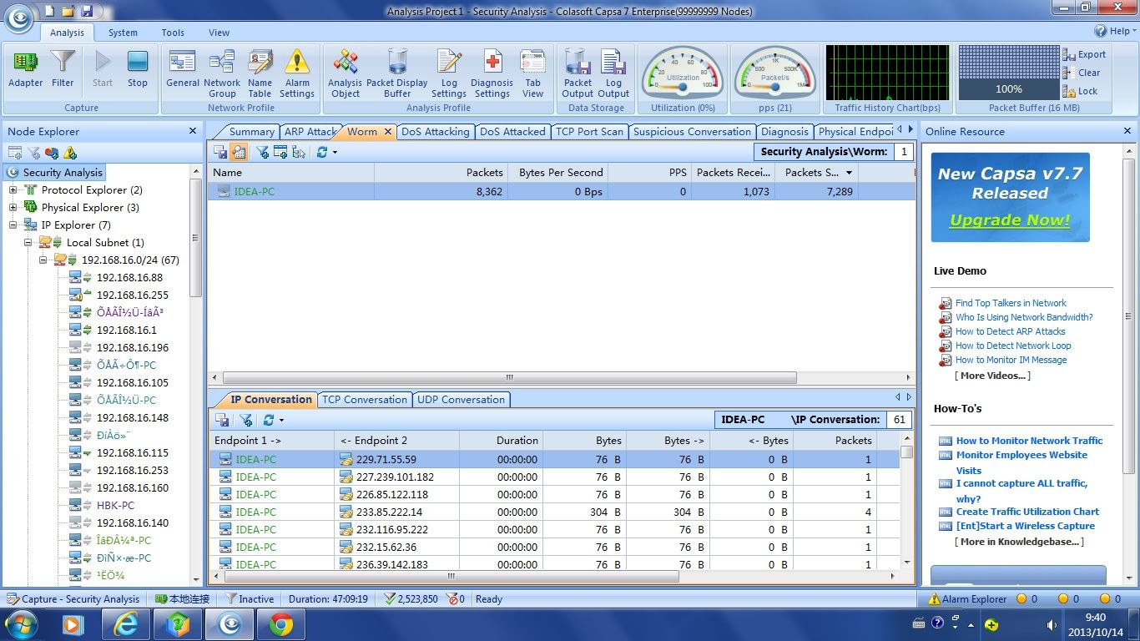The height and width of the screenshot is (641, 1140).
Task: Click the Inactive filter status indicator
Action: (x=250, y=599)
